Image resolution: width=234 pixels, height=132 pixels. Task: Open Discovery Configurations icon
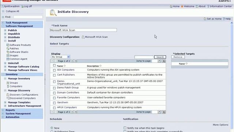point(8,95)
